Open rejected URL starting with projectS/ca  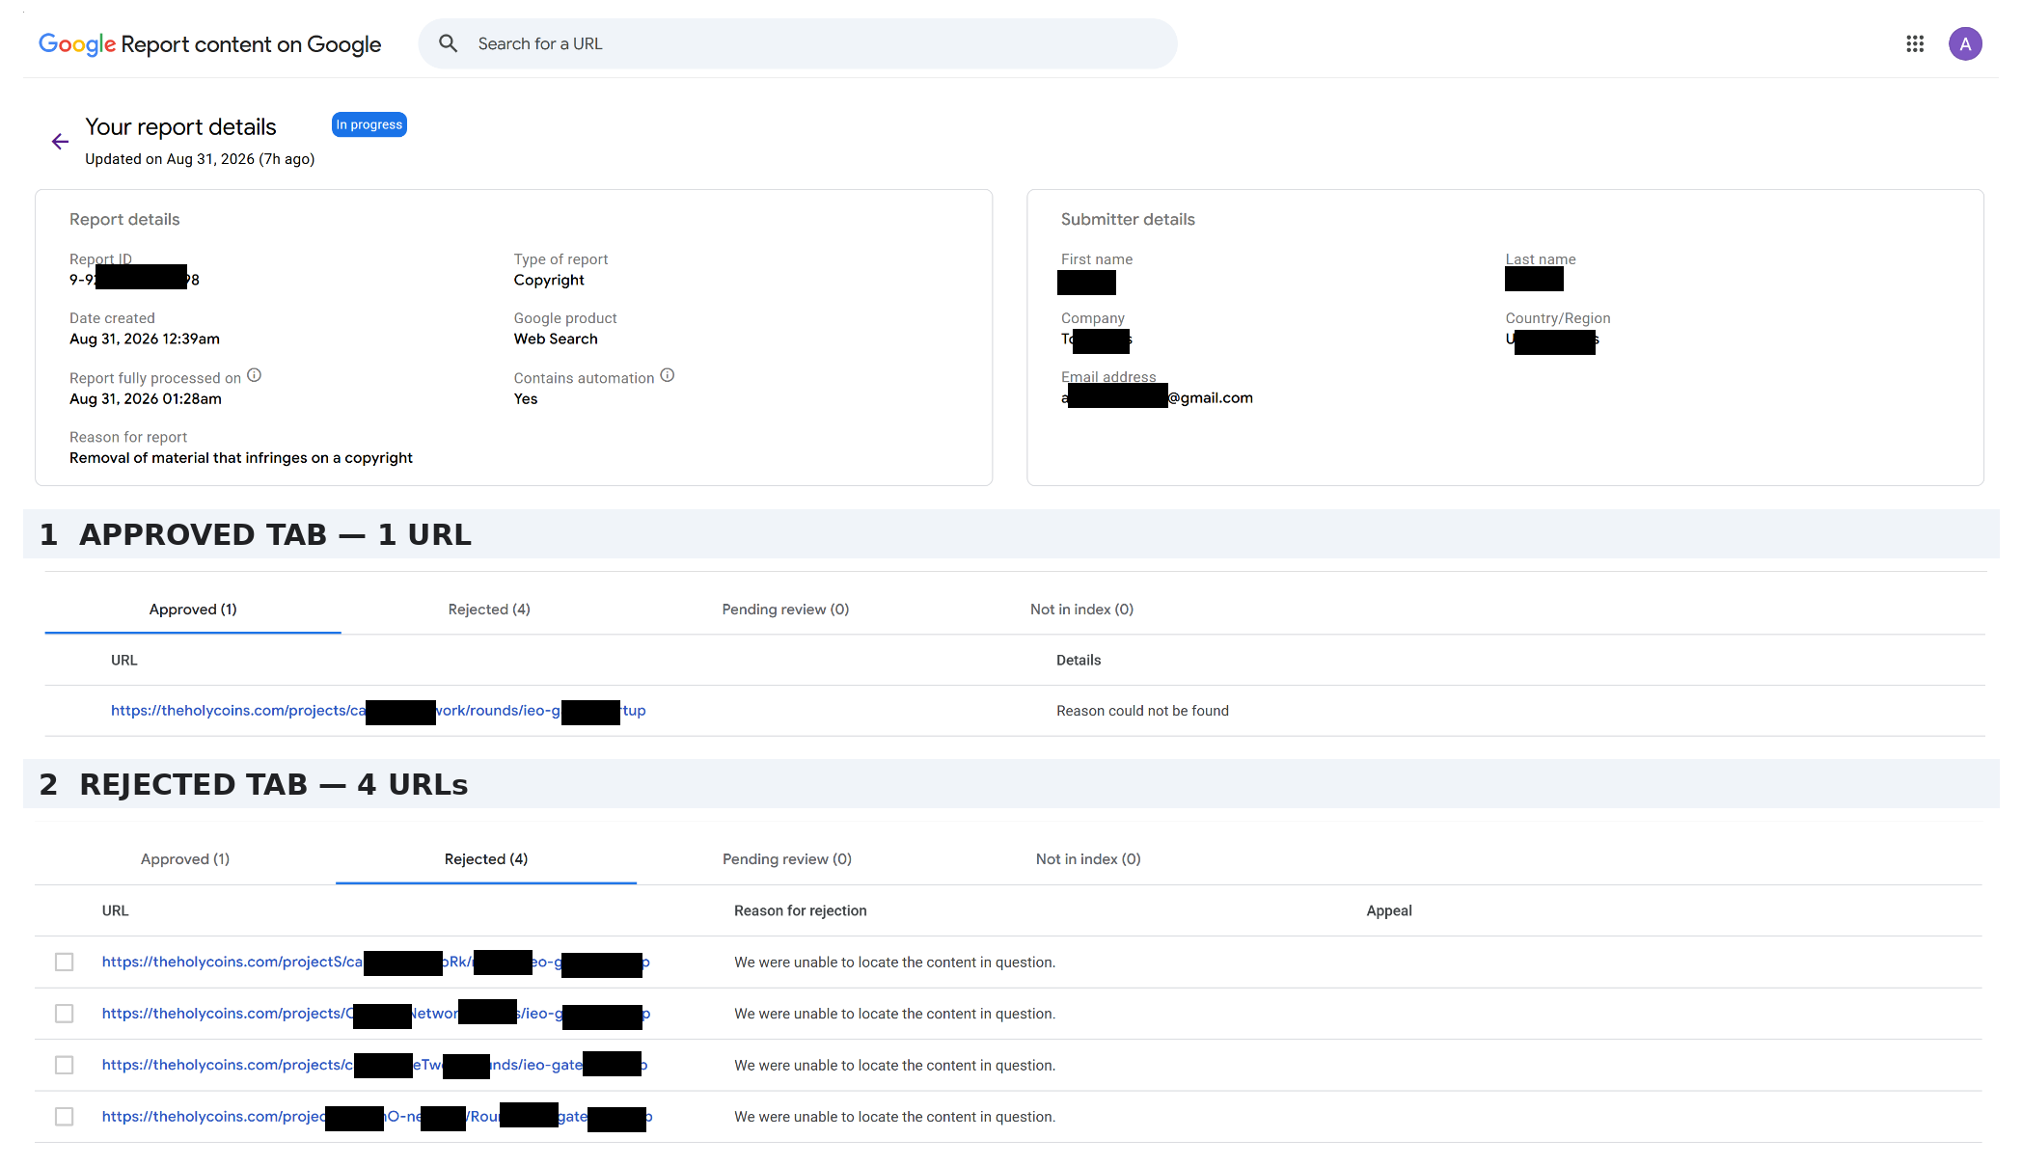(x=376, y=963)
